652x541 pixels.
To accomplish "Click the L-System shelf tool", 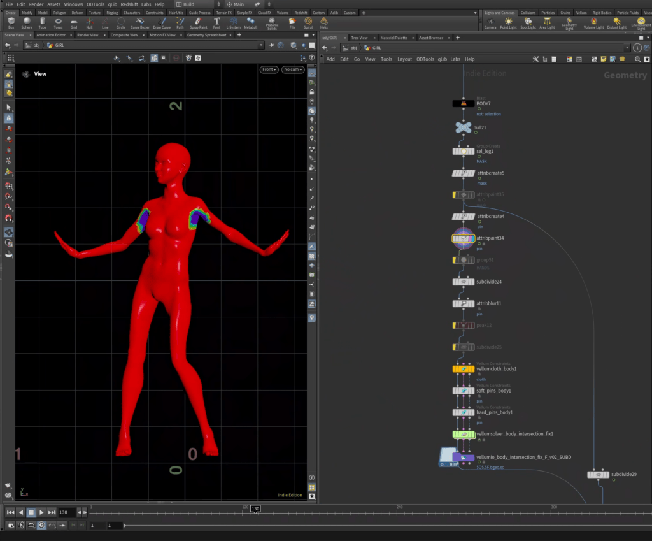I will pyautogui.click(x=233, y=23).
